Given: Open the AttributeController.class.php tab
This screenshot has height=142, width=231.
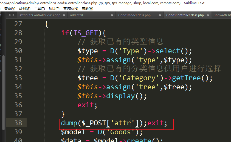Looking at the screenshot, I should [40, 15].
